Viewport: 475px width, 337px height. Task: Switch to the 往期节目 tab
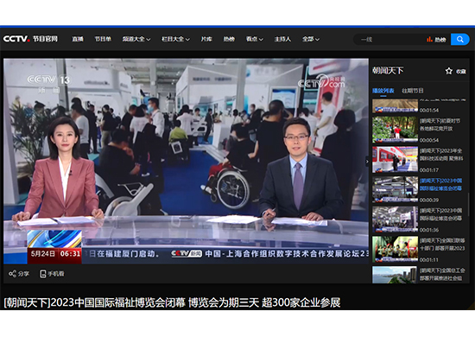[412, 91]
